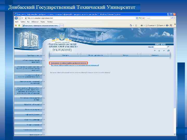
Task: Click the Feeds icon in IE command bar
Action: point(136,25)
